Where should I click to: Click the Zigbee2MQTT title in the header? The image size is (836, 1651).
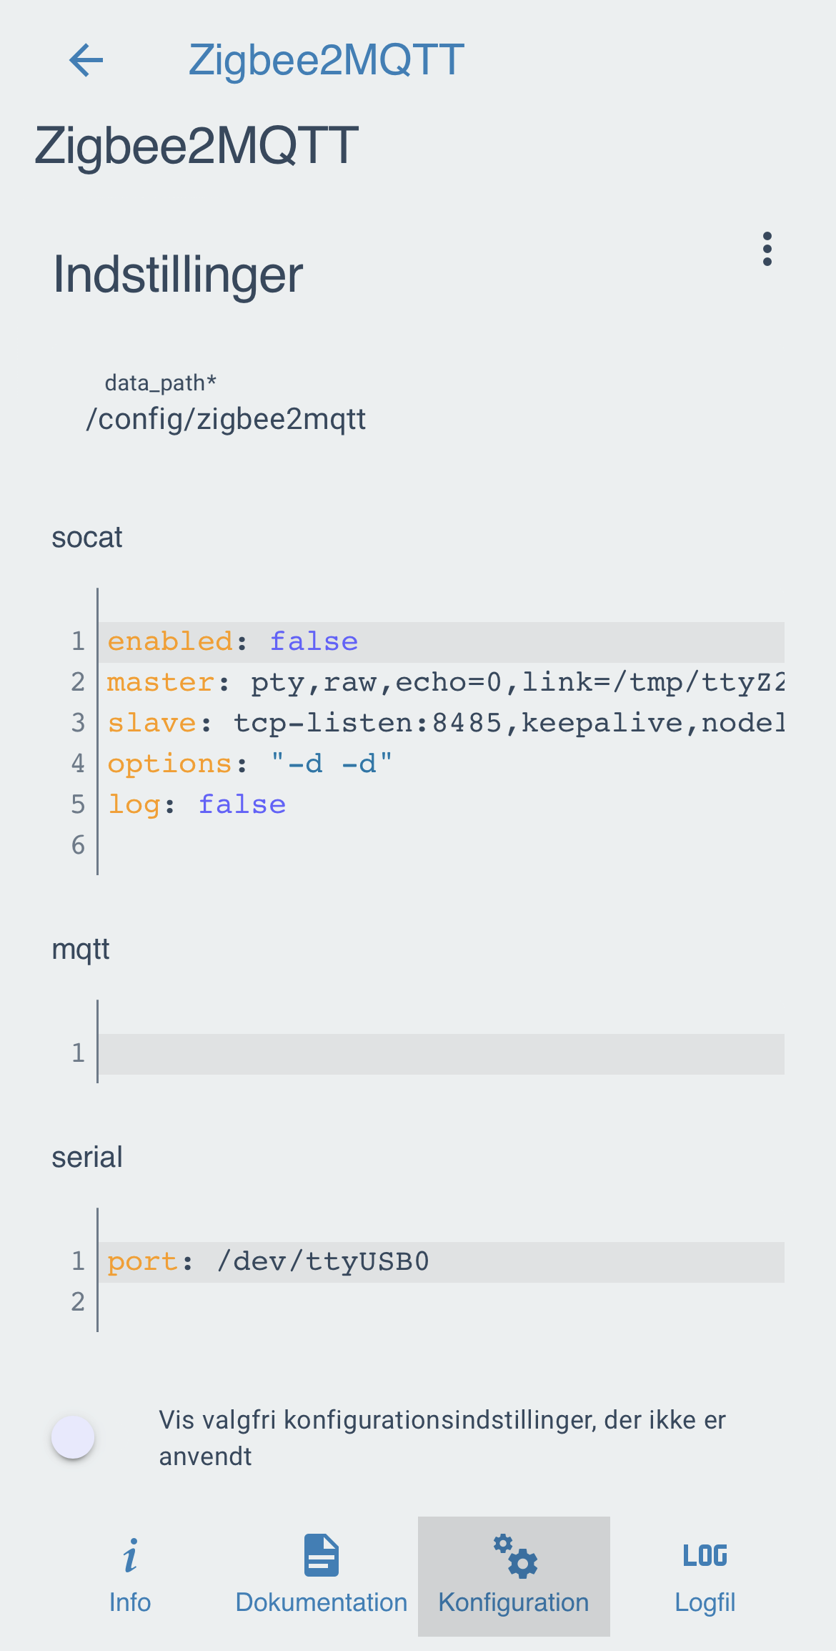point(326,60)
